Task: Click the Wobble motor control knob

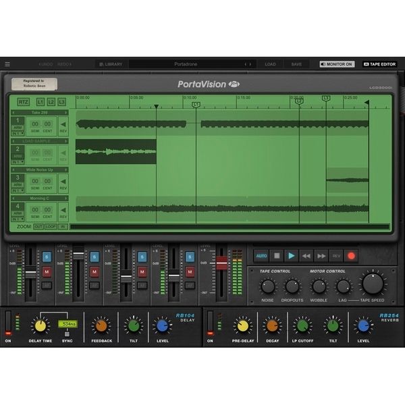Action: pyautogui.click(x=319, y=287)
